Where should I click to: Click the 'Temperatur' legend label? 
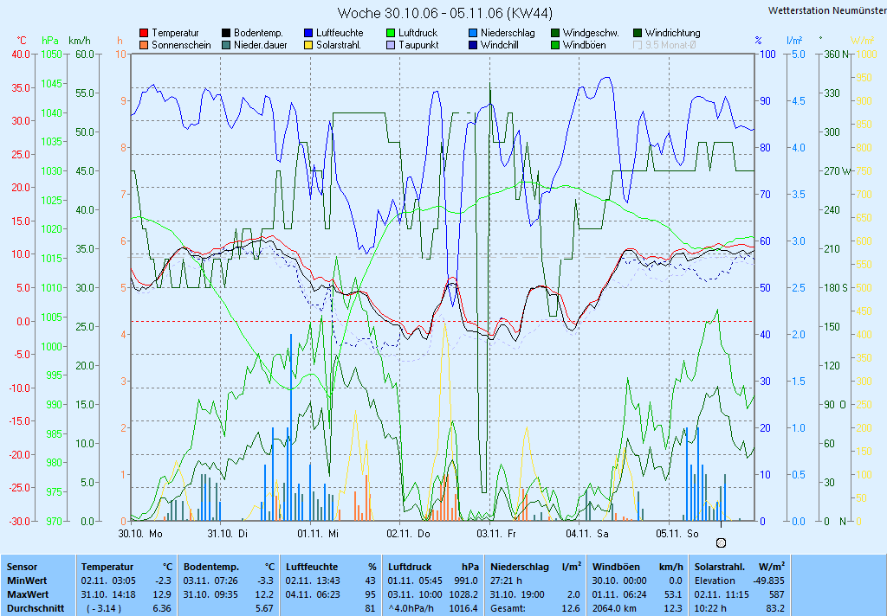coord(175,34)
